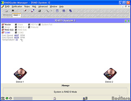Toggle the Master checkbox
This screenshot has height=101, width=131.
click(3, 25)
